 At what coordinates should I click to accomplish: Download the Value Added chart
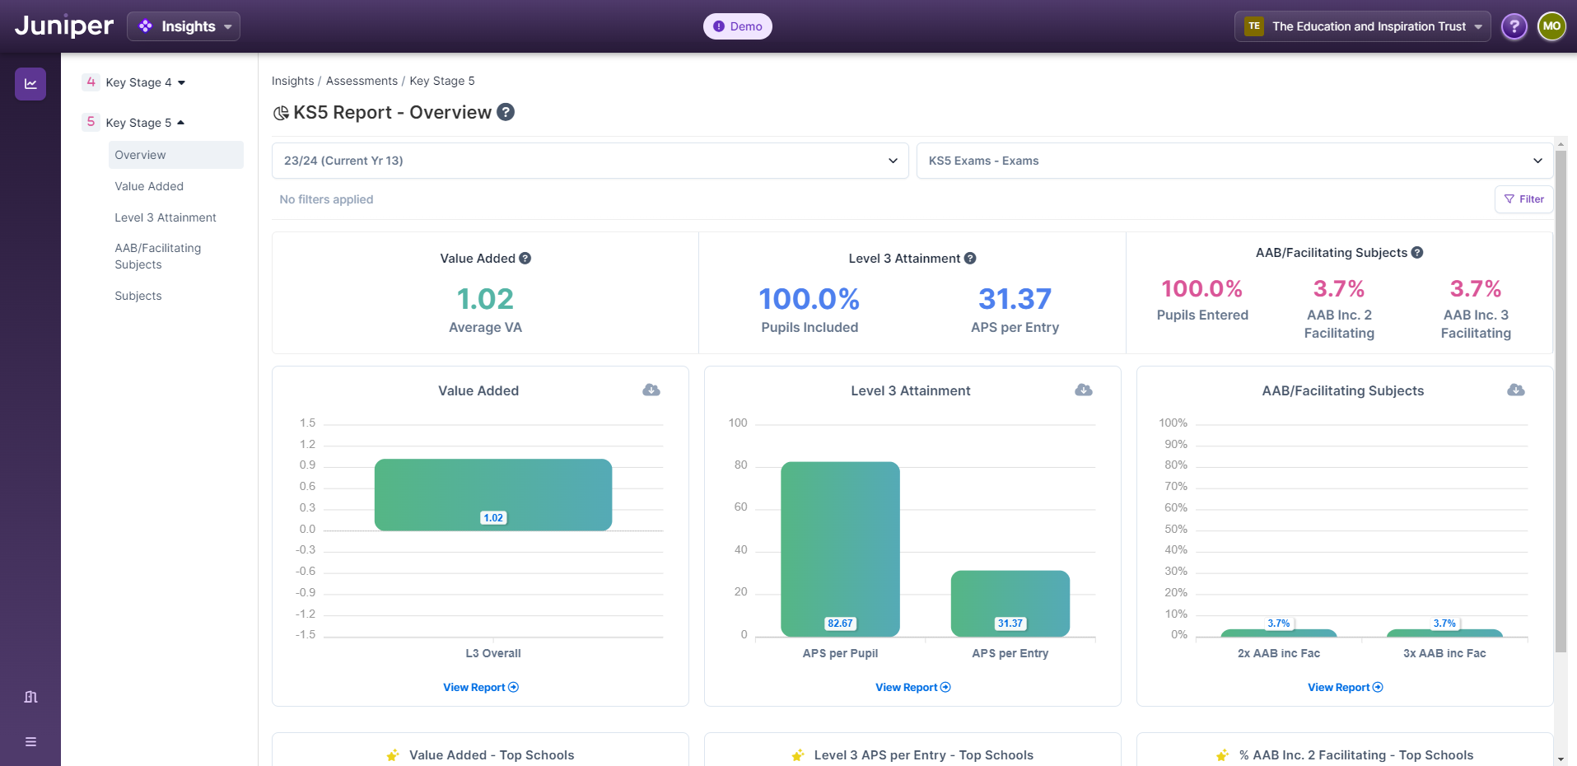(x=651, y=390)
